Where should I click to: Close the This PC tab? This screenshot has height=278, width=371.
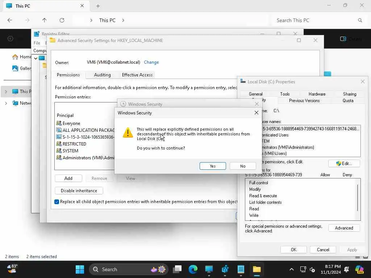(82, 6)
